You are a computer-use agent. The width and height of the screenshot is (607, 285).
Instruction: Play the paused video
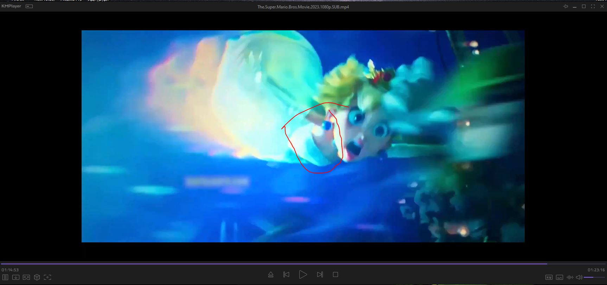click(x=303, y=274)
